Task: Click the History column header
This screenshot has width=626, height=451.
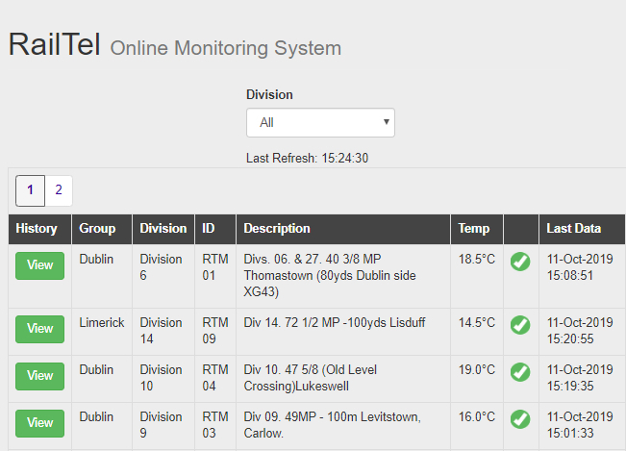Action: coord(37,229)
